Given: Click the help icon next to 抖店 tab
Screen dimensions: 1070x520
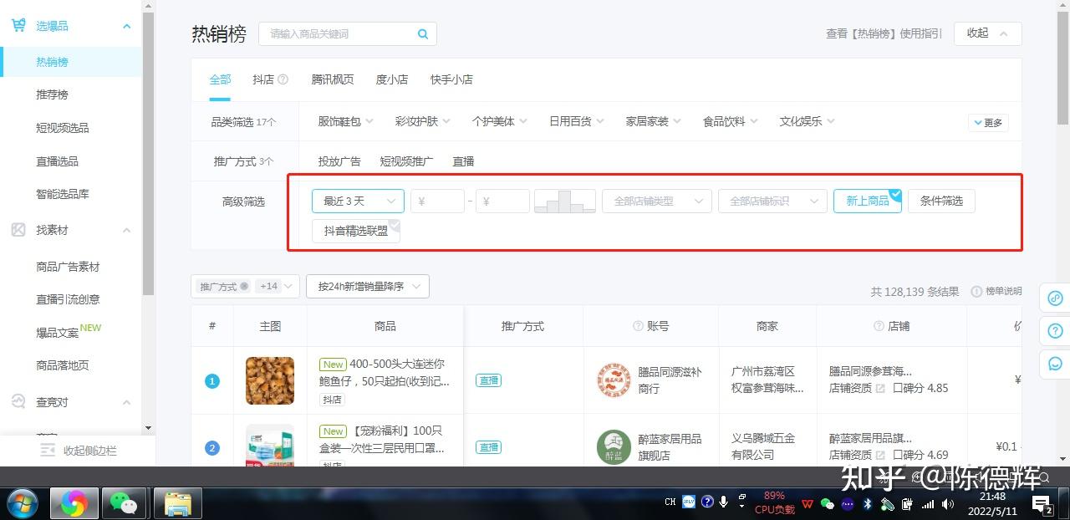Looking at the screenshot, I should coord(283,79).
